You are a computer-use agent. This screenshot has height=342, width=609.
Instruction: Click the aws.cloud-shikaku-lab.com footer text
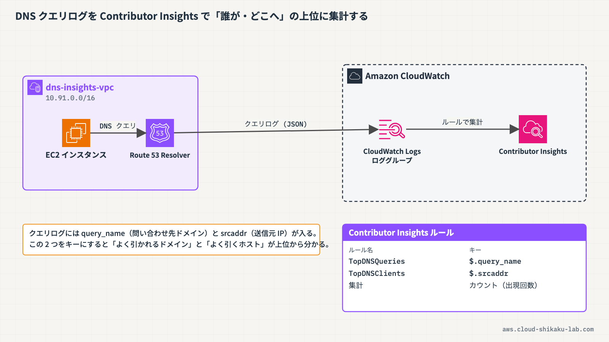coord(548,329)
